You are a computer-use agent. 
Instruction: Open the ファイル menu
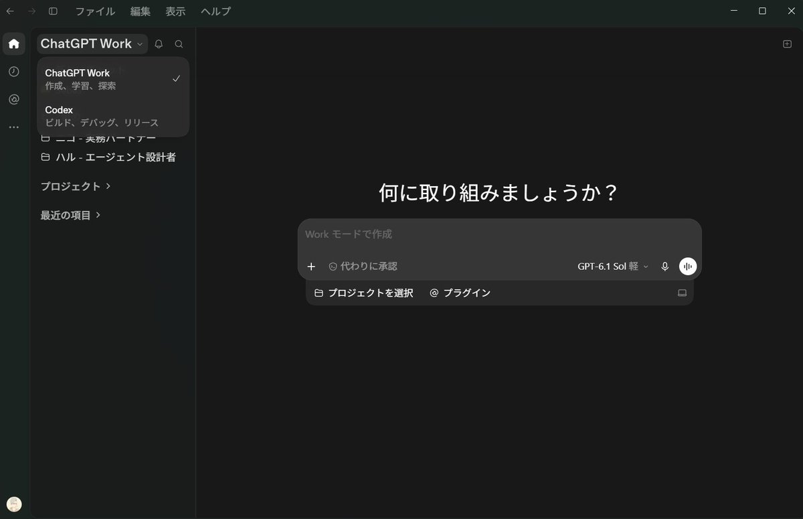click(x=95, y=11)
